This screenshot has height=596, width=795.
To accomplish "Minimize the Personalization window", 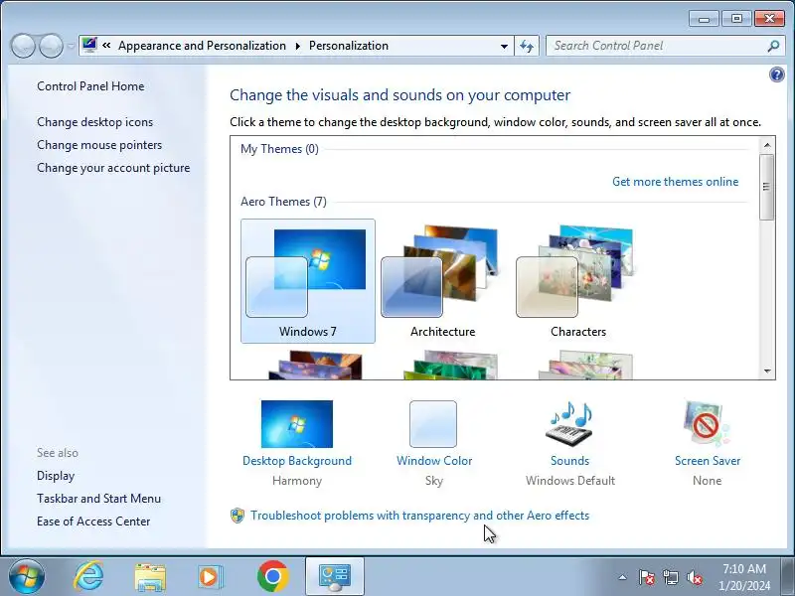I will 704,19.
